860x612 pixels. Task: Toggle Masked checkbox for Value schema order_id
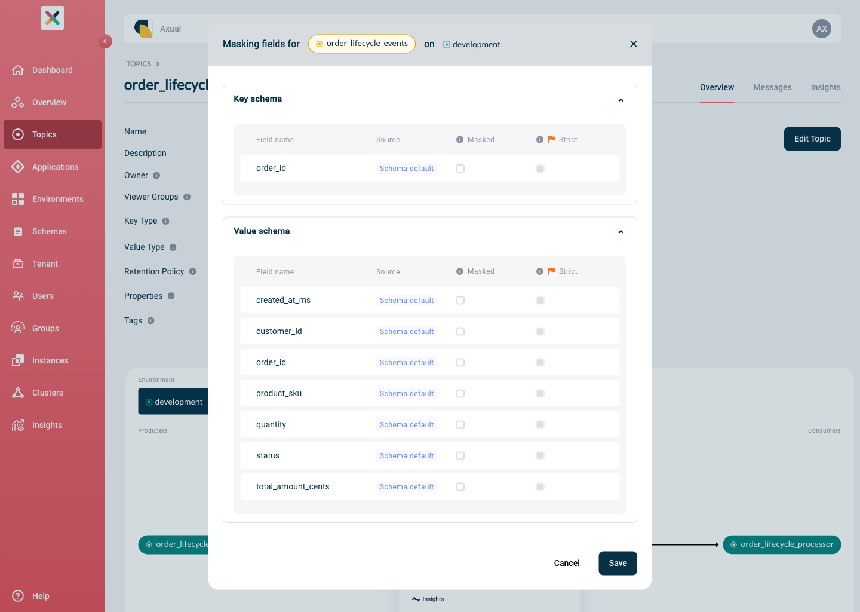pyautogui.click(x=460, y=363)
